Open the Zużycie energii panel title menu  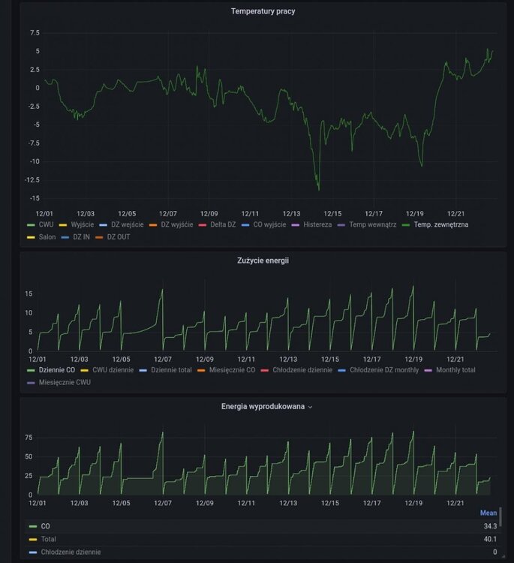[260, 260]
